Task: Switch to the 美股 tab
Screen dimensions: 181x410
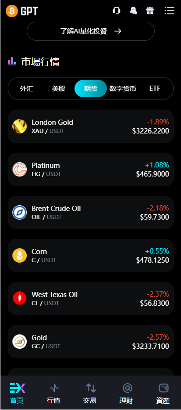Action: (x=59, y=89)
